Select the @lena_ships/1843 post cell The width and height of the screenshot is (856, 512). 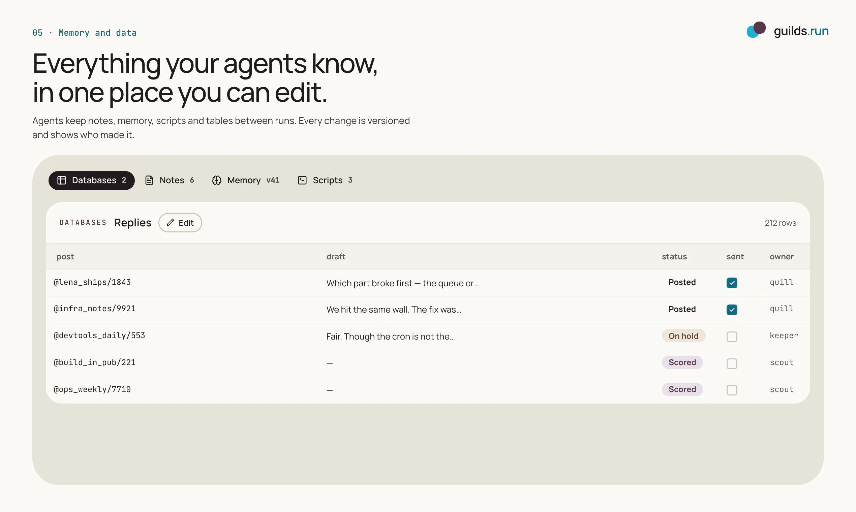pos(92,282)
